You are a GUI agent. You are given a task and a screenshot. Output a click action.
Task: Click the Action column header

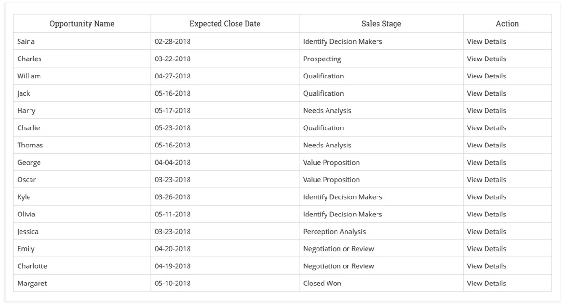(x=507, y=24)
